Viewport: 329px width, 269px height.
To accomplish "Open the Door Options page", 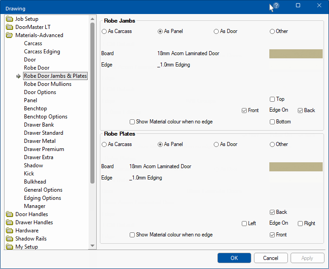I will pyautogui.click(x=40, y=92).
